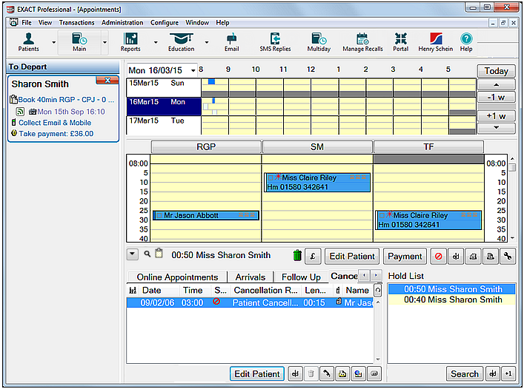Open the Henry Schein icon
Image resolution: width=524 pixels, height=389 pixels.
coord(436,42)
